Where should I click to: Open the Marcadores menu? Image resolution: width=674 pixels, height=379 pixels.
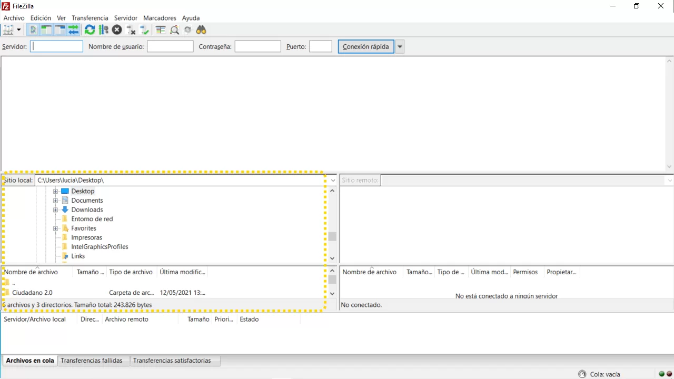click(160, 18)
